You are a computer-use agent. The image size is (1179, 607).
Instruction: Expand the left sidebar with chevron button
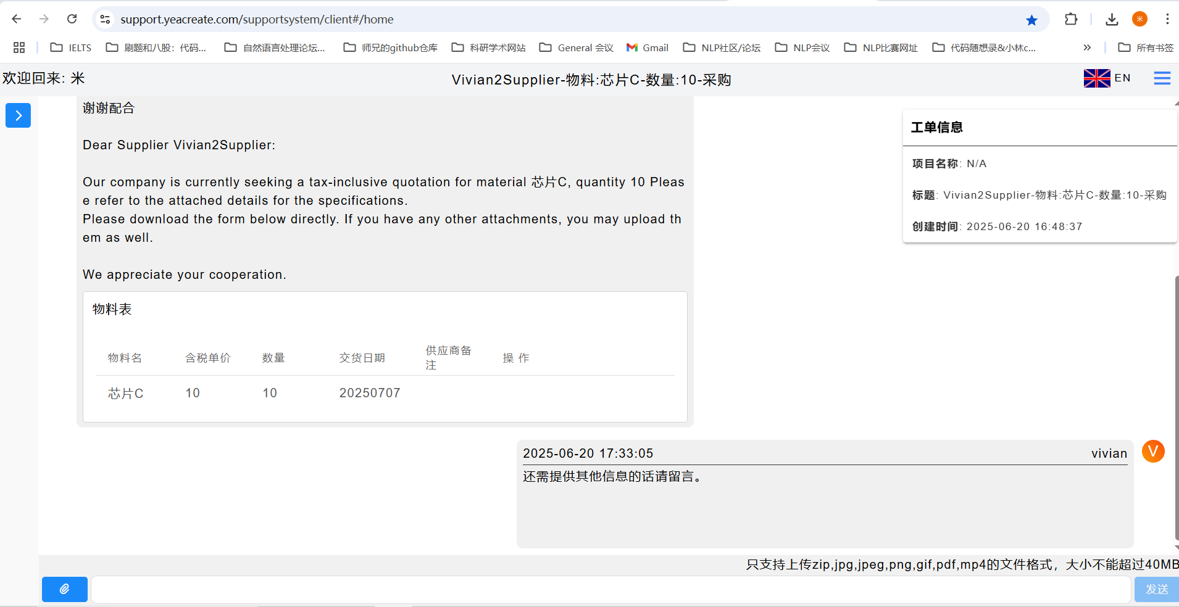[x=18, y=115]
